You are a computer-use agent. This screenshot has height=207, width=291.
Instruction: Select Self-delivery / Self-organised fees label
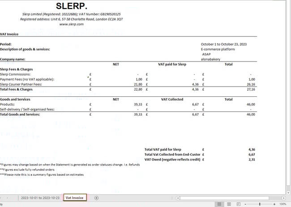(x=27, y=109)
